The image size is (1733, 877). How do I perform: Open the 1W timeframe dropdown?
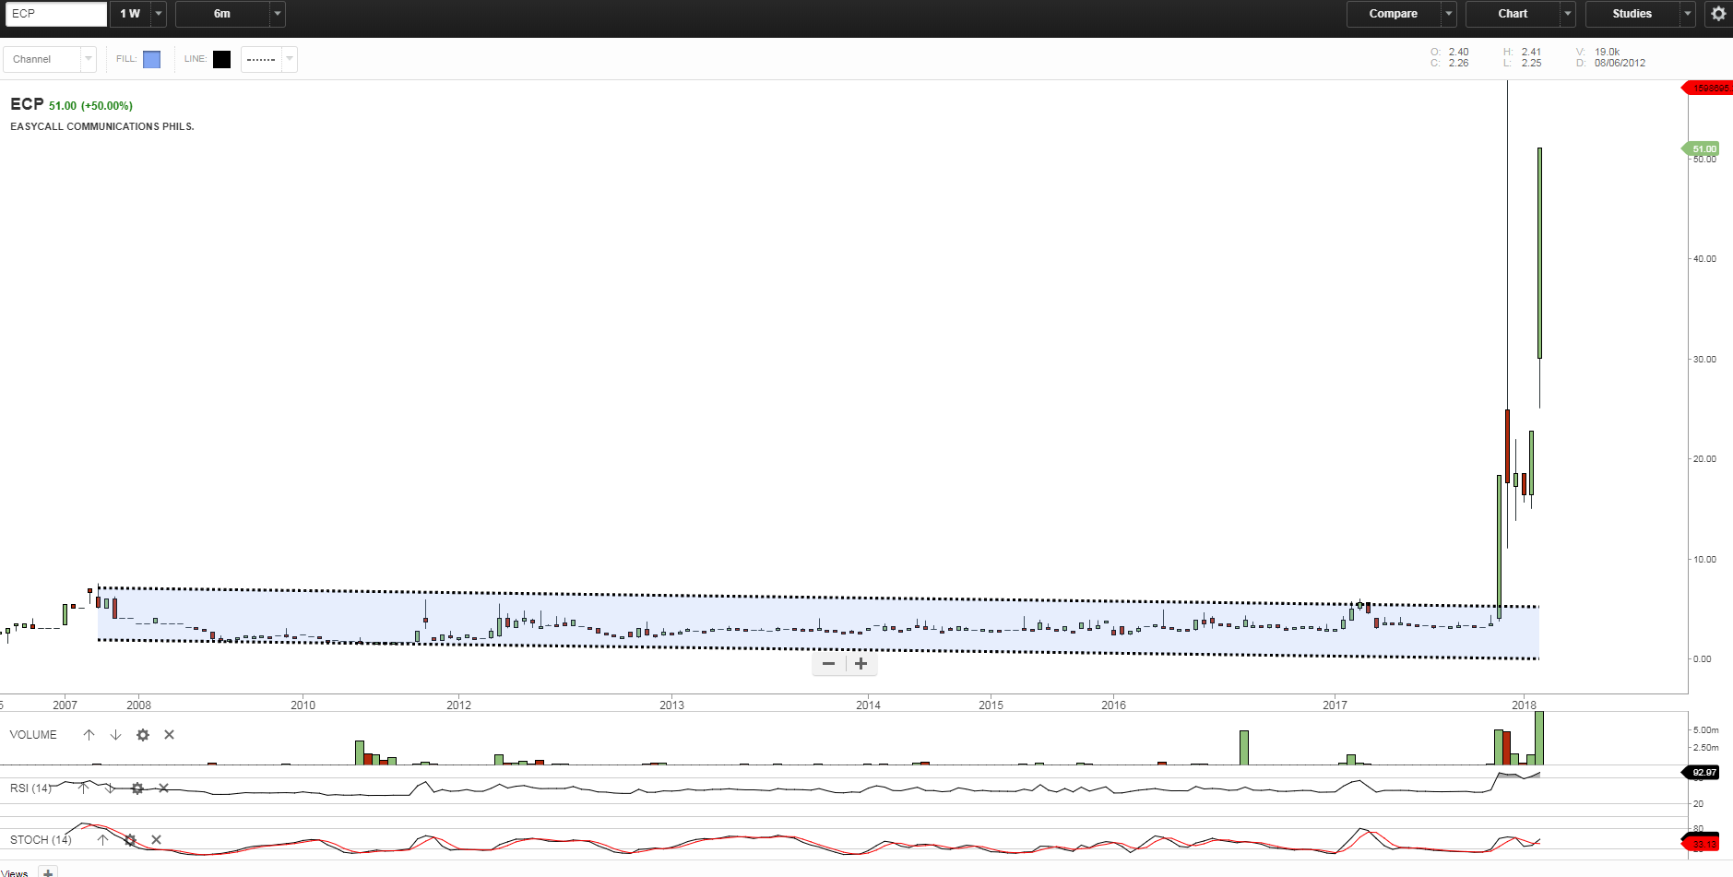157,14
